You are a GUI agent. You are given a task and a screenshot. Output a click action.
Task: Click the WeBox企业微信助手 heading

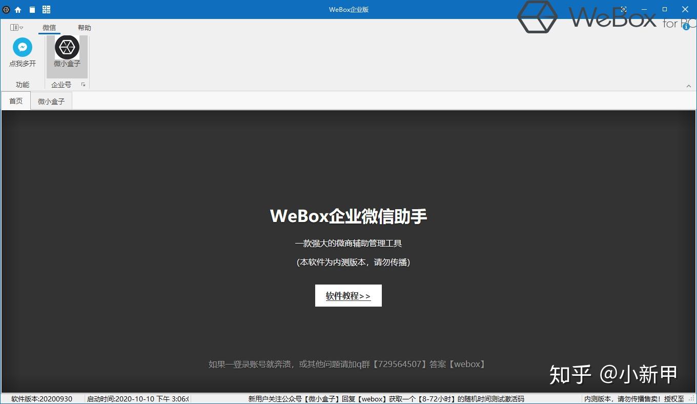(x=348, y=216)
